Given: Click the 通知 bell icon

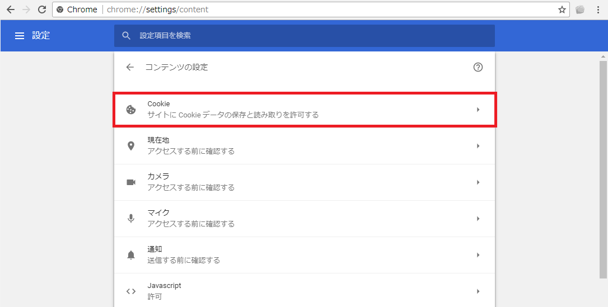Looking at the screenshot, I should 131,255.
